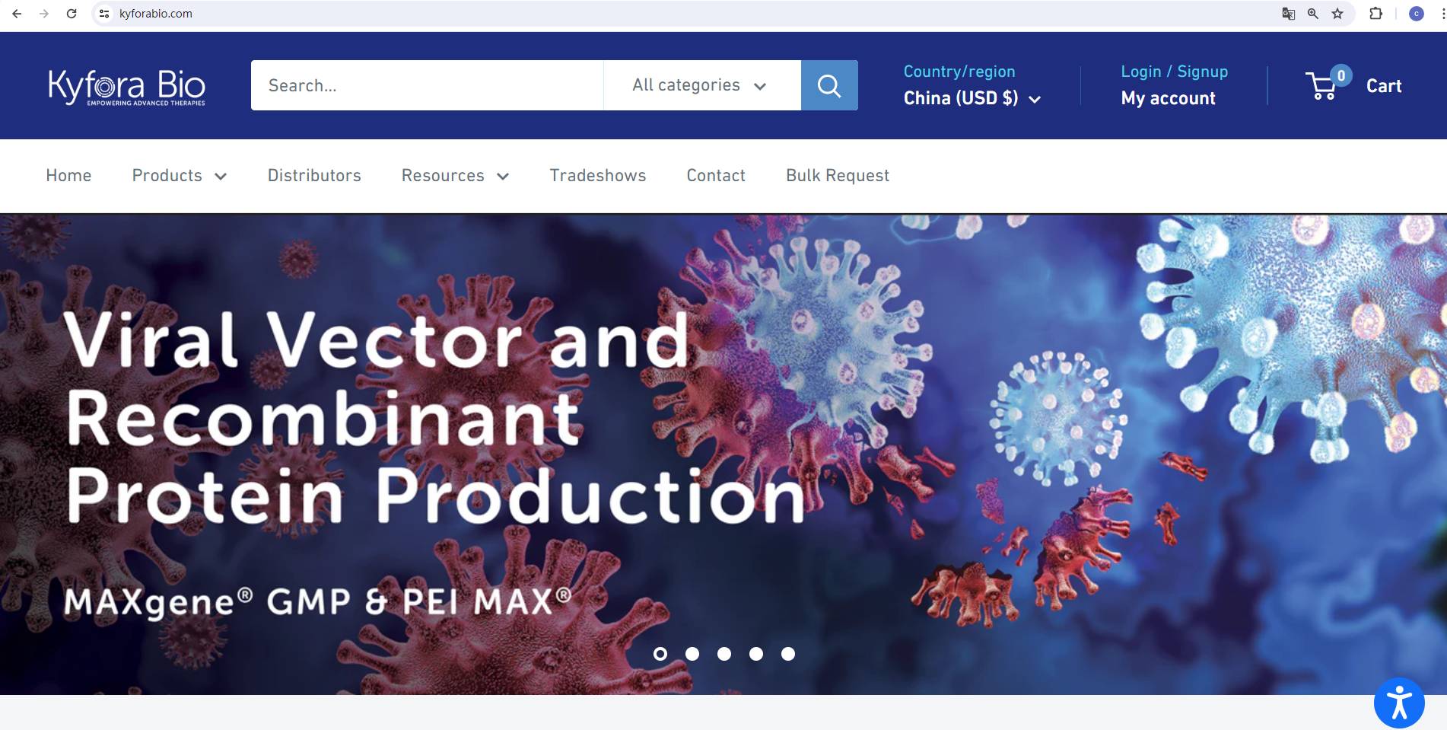
Task: Click the Login / Signup link
Action: pyautogui.click(x=1174, y=72)
